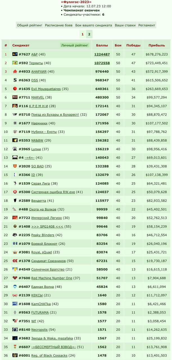Go to ratings page 1
Image resolution: width=172 pixels, height=360 pixels.
coord(83,34)
